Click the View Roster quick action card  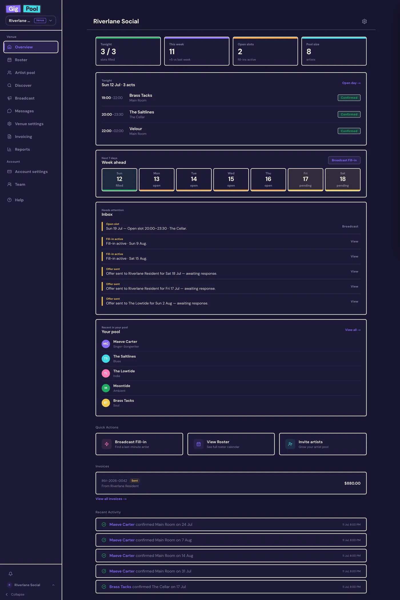point(231,444)
